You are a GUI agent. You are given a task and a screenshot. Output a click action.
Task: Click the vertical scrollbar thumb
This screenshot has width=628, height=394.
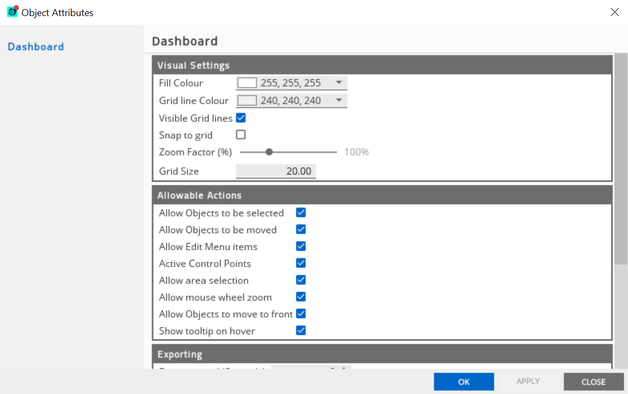pyautogui.click(x=621, y=159)
